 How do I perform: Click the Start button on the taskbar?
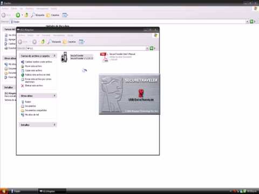[4, 191]
